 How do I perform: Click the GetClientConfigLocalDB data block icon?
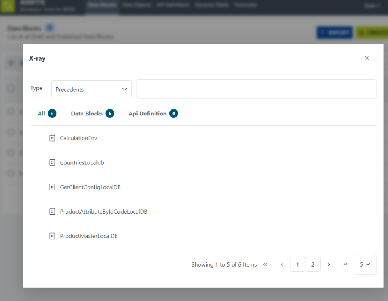(x=52, y=187)
